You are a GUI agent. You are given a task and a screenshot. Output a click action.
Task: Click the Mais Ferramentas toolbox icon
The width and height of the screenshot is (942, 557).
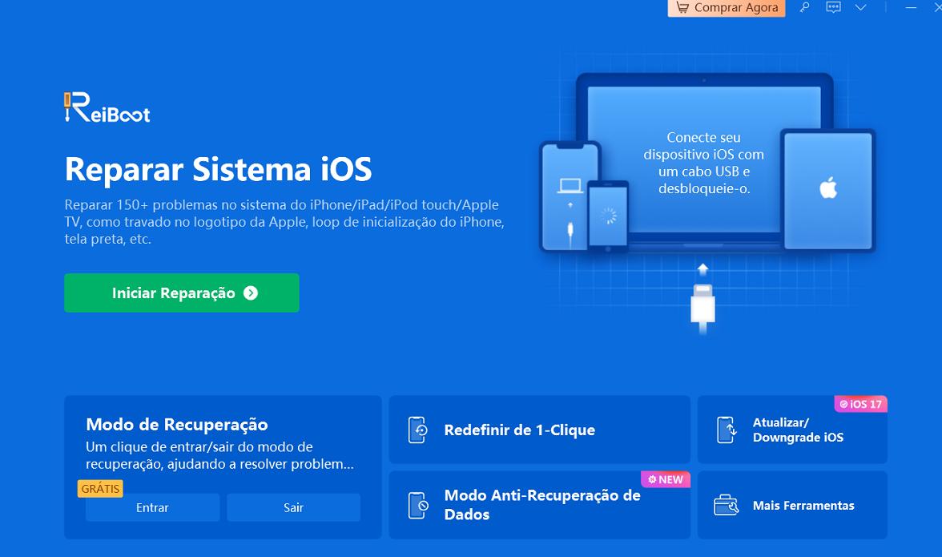point(727,506)
